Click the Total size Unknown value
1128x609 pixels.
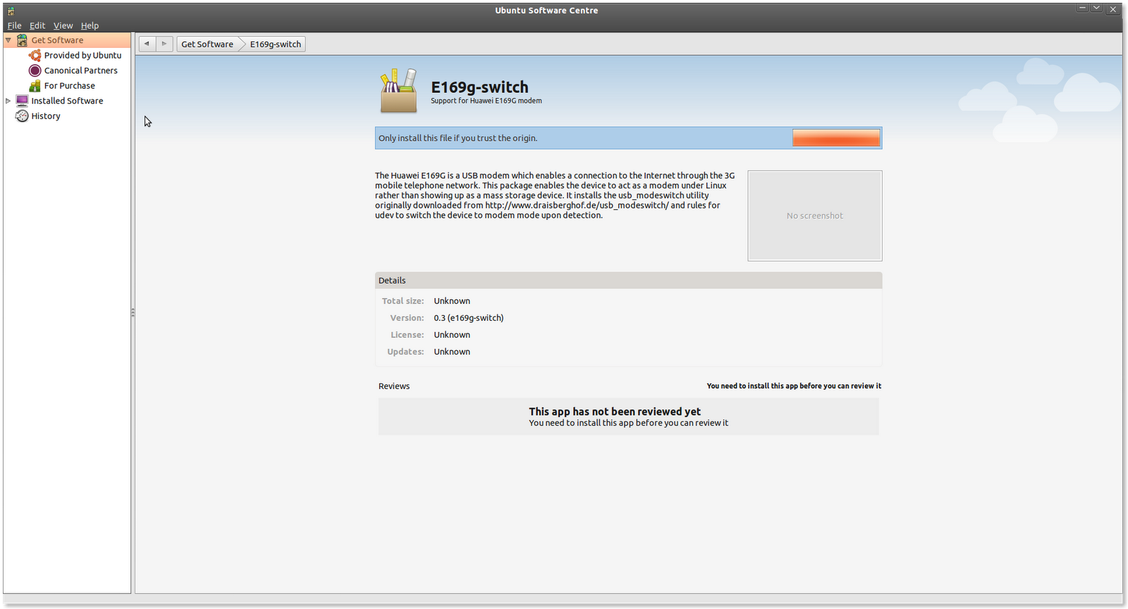coord(452,301)
